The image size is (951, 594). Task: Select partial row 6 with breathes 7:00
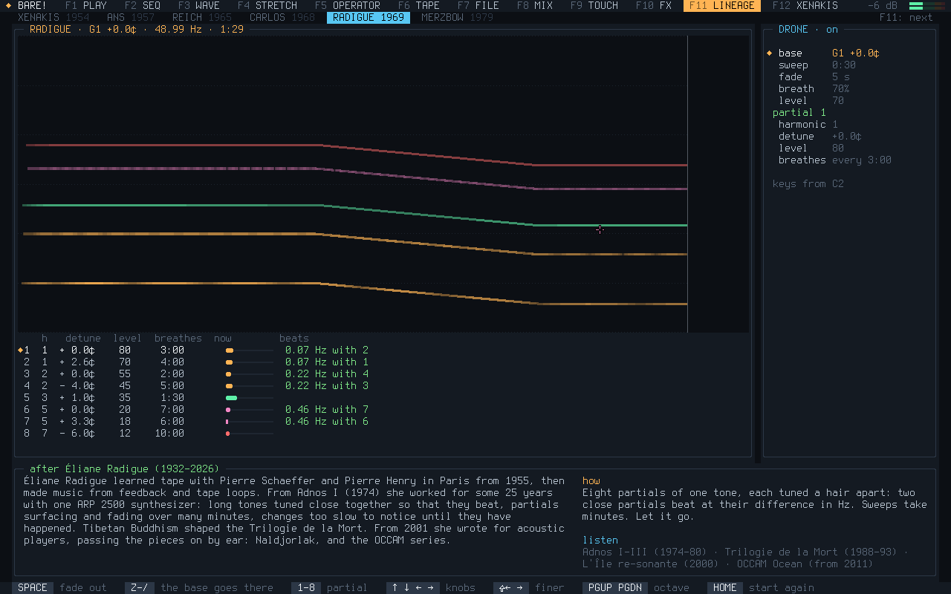(196, 409)
